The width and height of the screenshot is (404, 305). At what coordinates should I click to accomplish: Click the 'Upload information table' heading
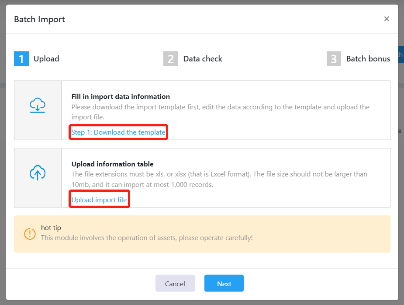point(113,164)
